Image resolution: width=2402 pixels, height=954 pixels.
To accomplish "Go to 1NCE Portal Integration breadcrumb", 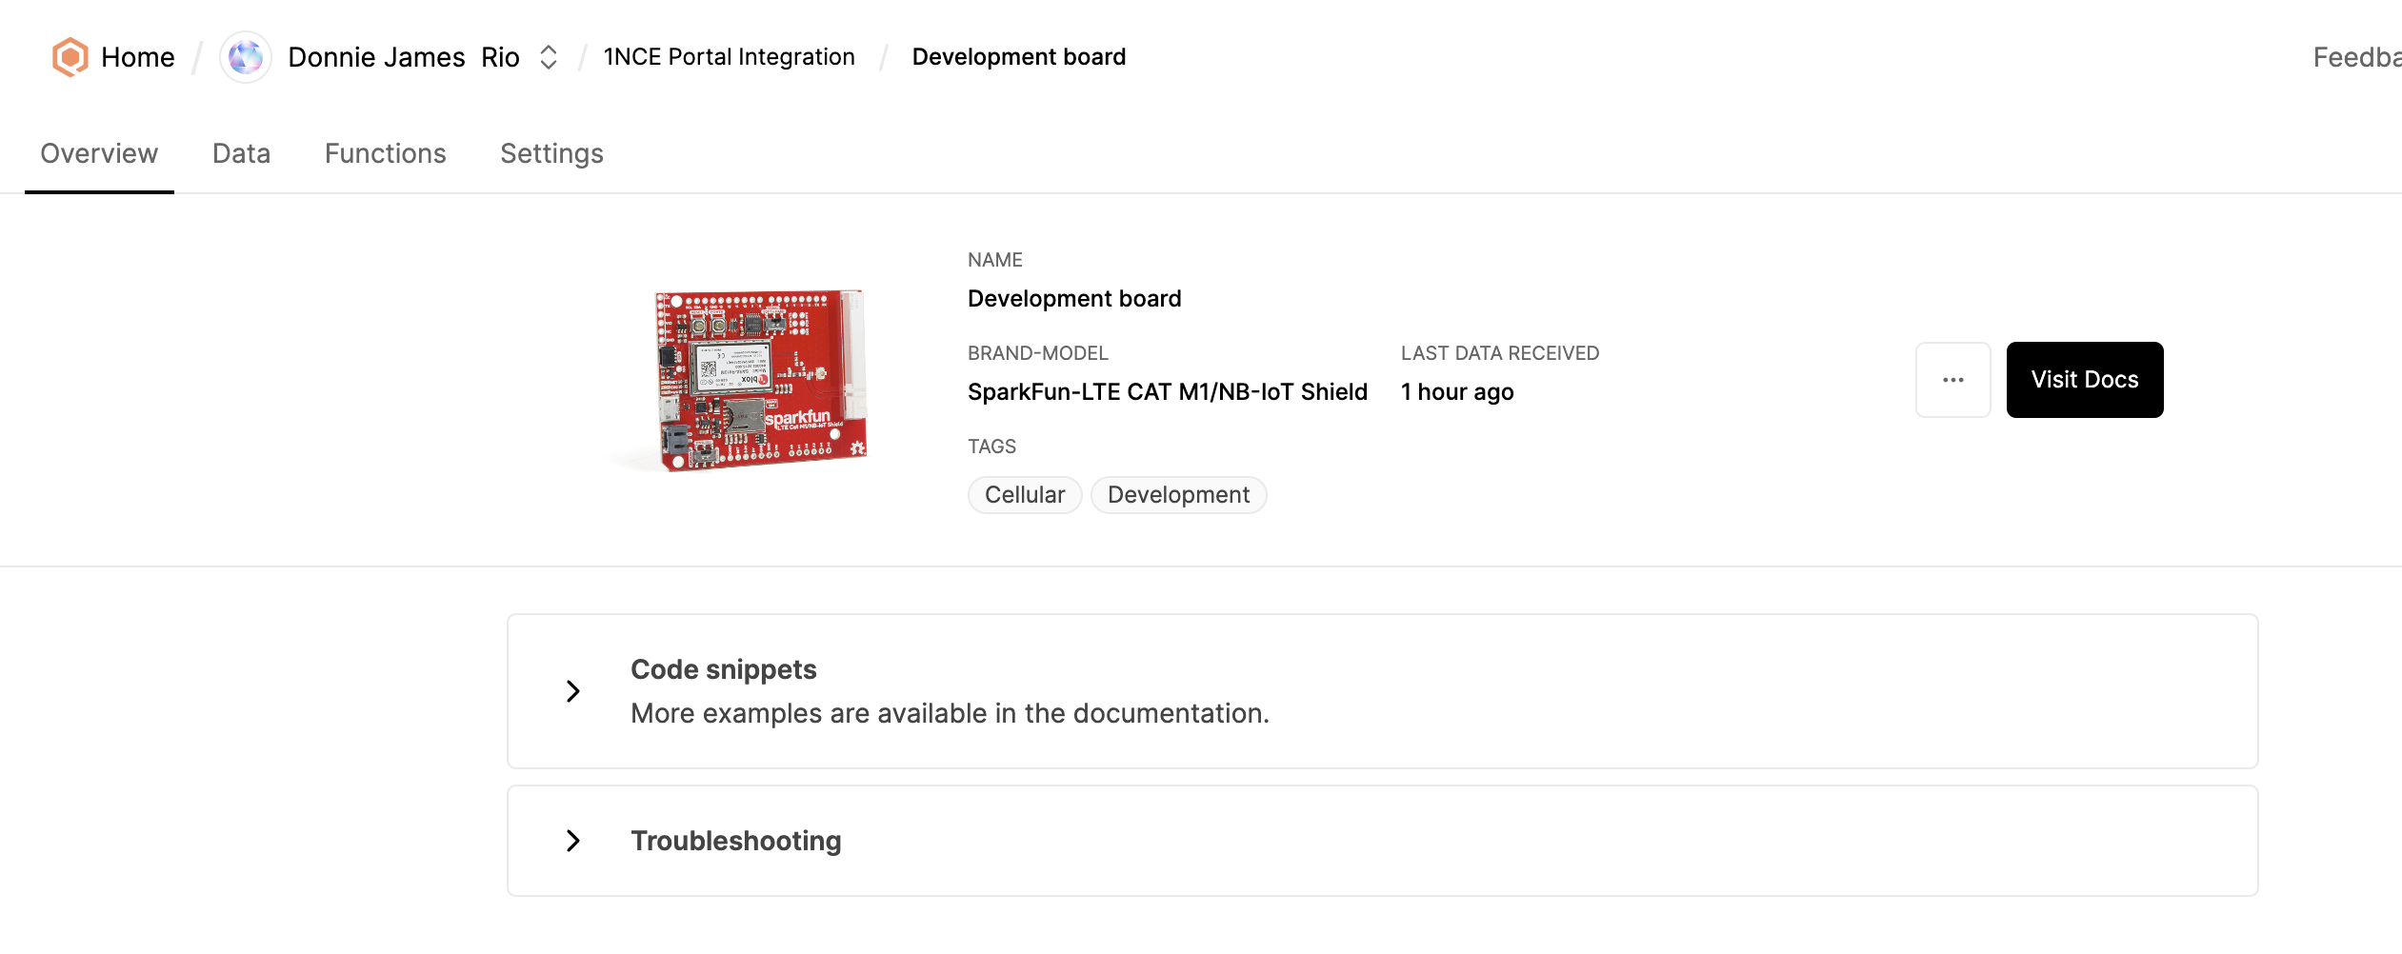I will tap(730, 57).
